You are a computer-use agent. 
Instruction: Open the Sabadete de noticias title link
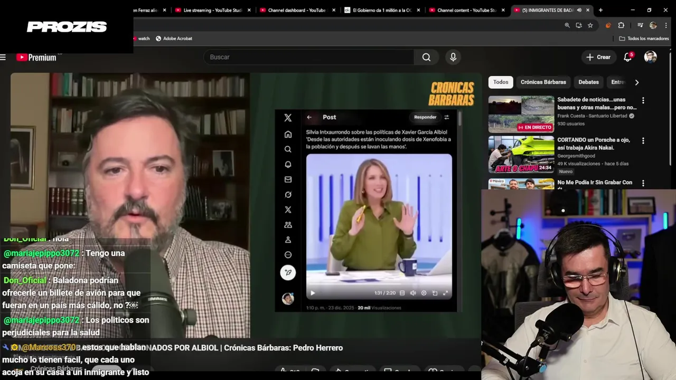tap(597, 103)
